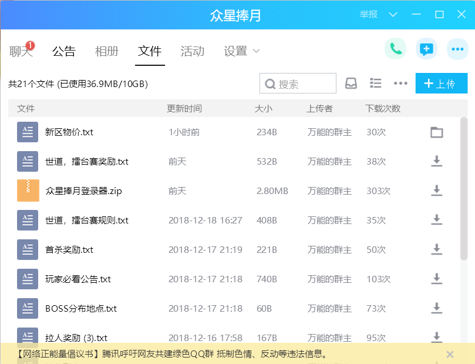Open the blue three-dots more options button
This screenshot has width=475, height=364.
coord(457,49)
